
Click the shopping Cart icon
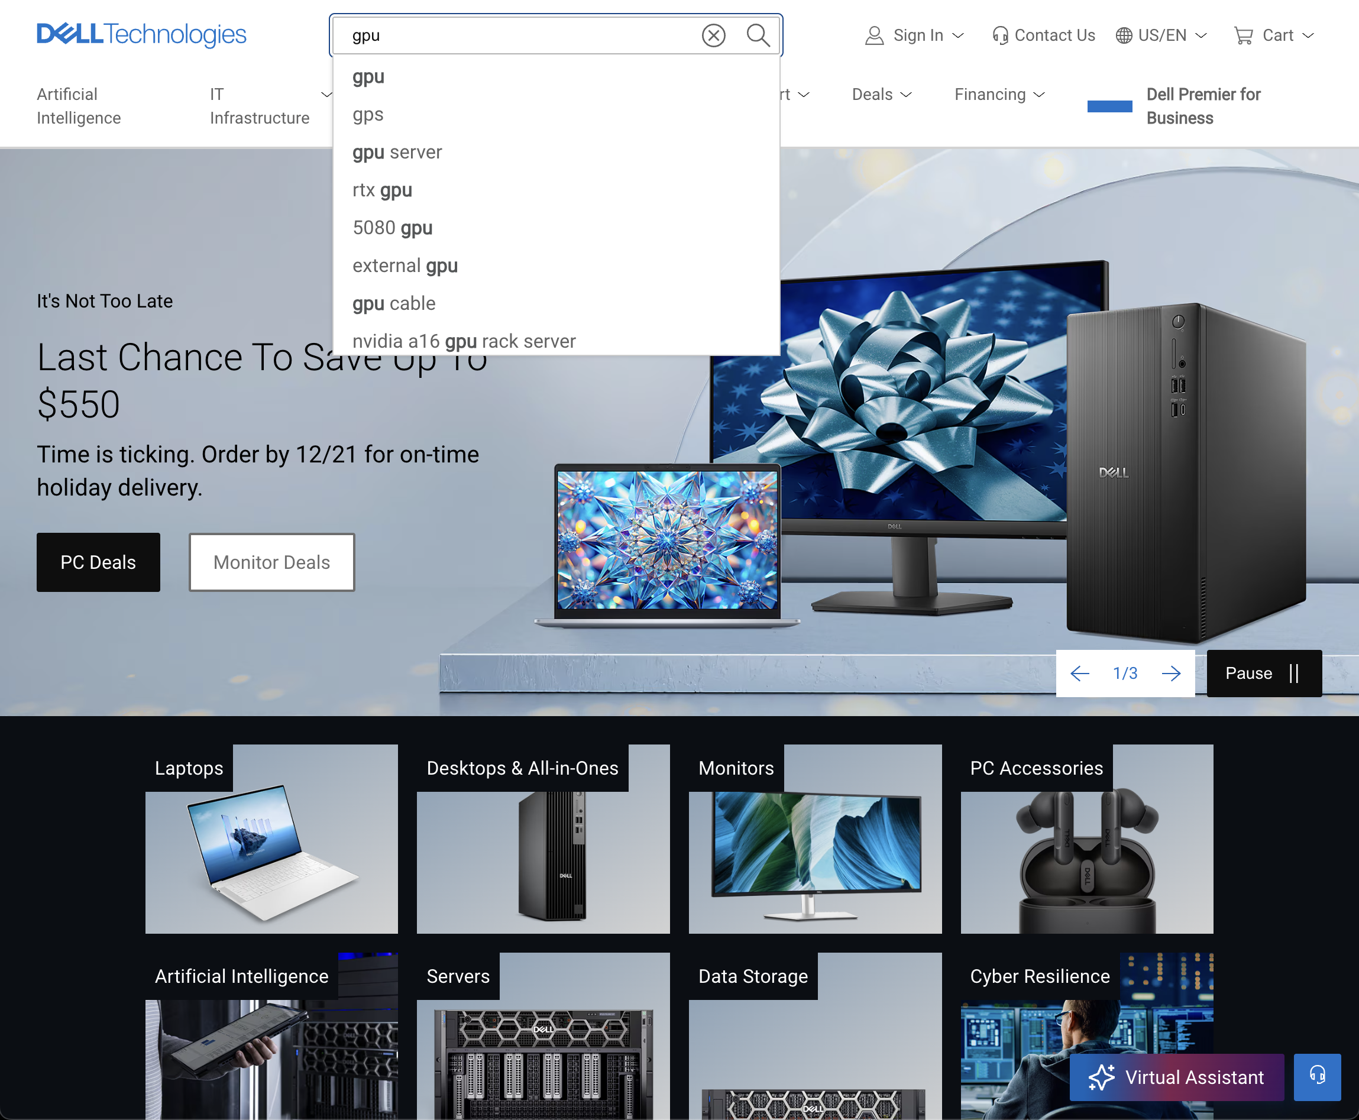tap(1245, 35)
